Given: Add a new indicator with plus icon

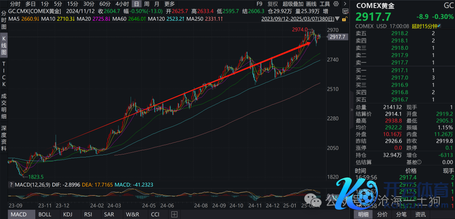Looking at the screenshot, I should tap(174, 215).
